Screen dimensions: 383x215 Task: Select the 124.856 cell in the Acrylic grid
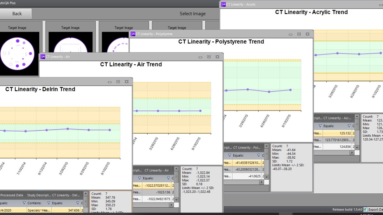click(337, 147)
